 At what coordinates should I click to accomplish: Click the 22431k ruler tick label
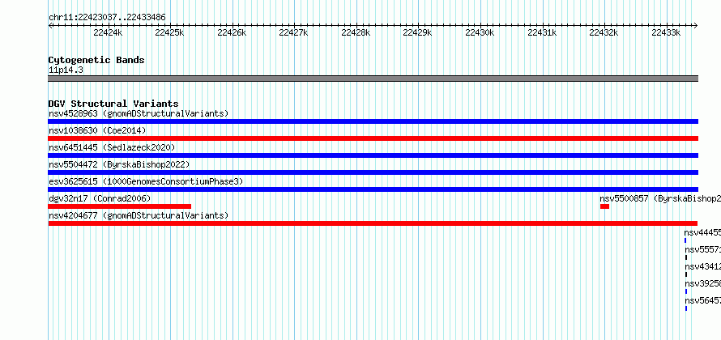point(542,32)
